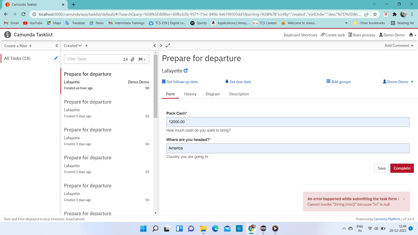
Task: Open the Created sort order dropdown
Action: pyautogui.click(x=73, y=46)
